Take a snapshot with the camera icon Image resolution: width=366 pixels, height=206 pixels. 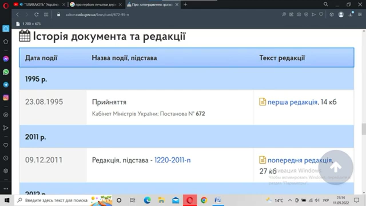pos(299,14)
